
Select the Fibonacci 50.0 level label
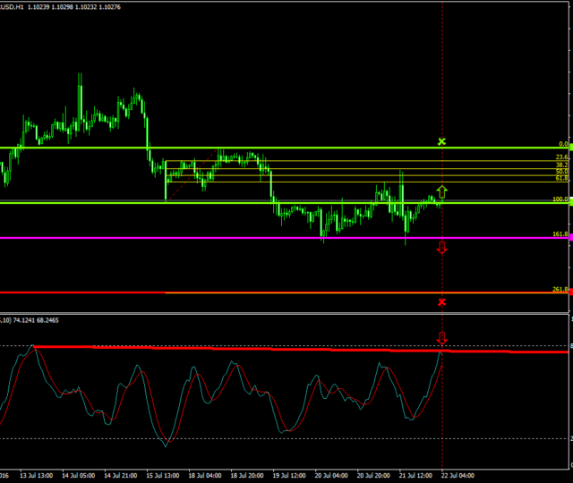click(561, 172)
